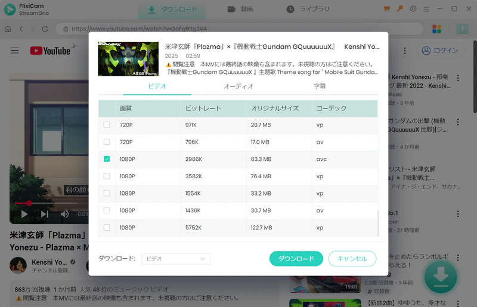Open options for ランボルギ suggested video

458,258
